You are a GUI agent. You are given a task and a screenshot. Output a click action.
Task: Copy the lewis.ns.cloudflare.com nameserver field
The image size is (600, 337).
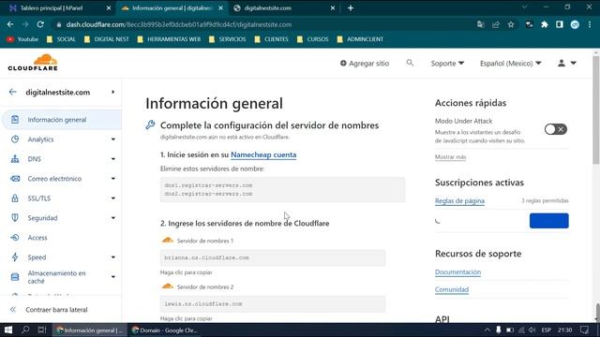pyautogui.click(x=273, y=304)
